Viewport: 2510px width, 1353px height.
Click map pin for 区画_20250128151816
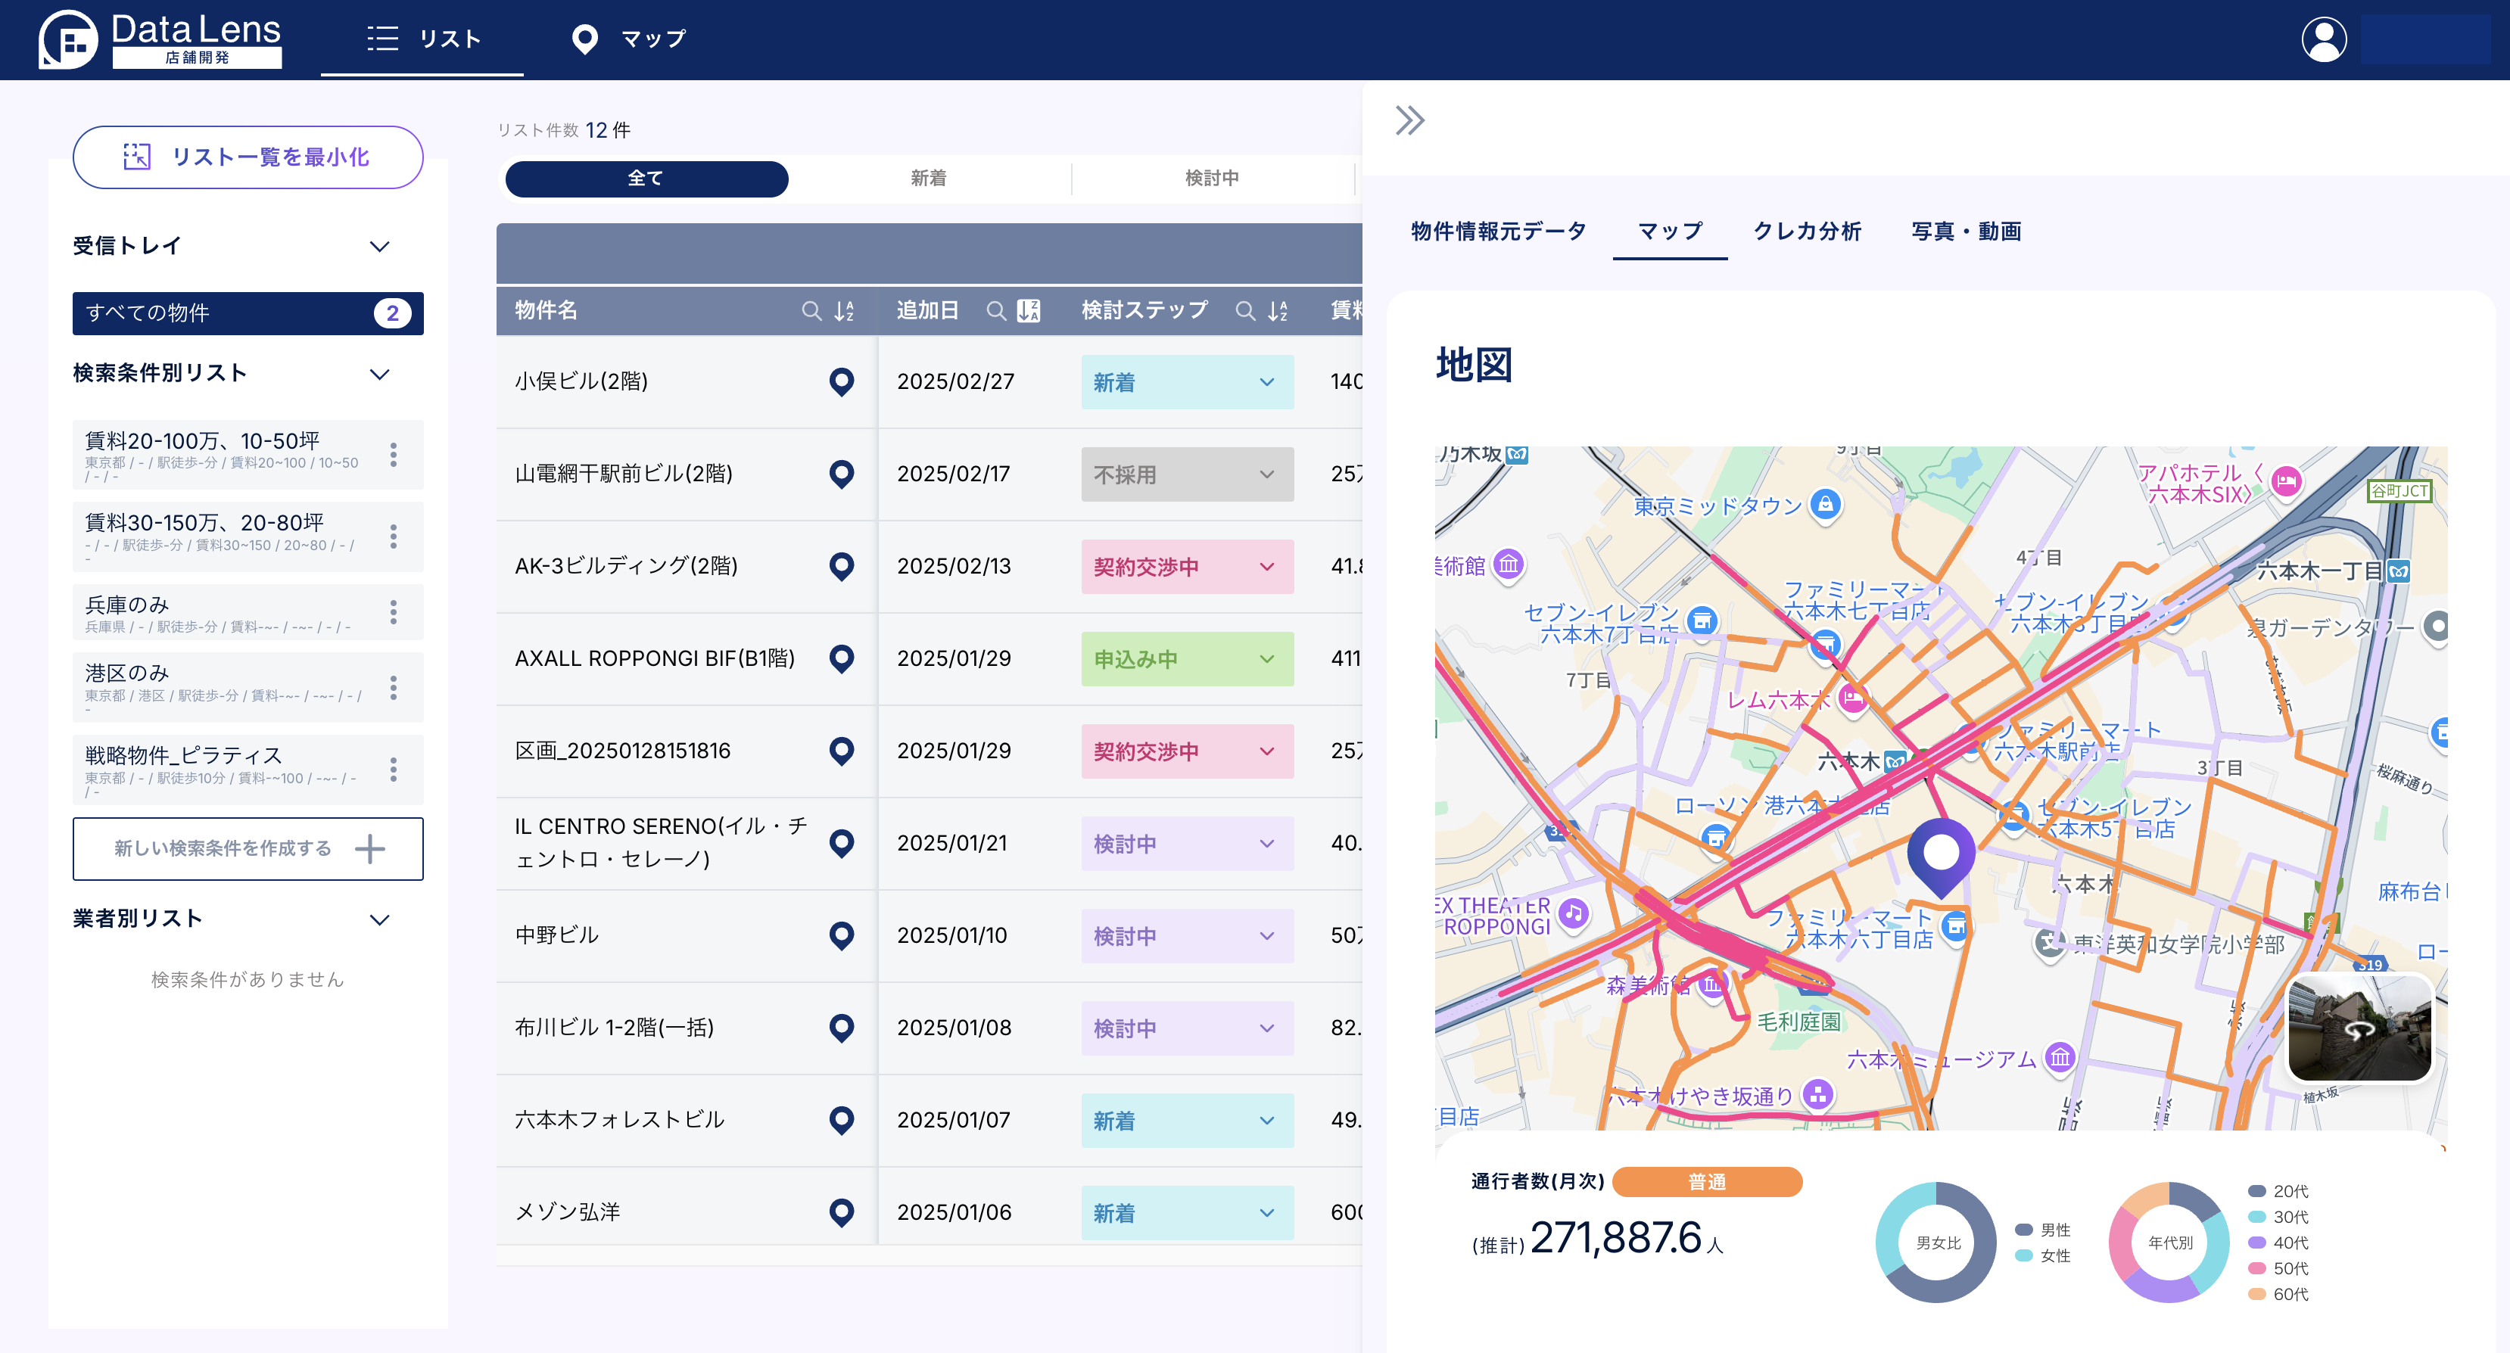pos(841,751)
